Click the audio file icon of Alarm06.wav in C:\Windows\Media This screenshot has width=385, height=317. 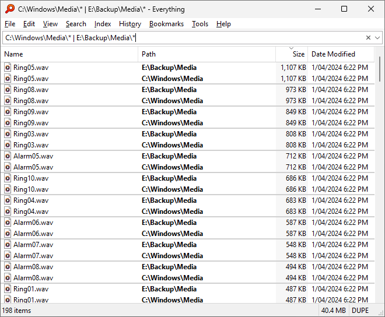(x=8, y=234)
